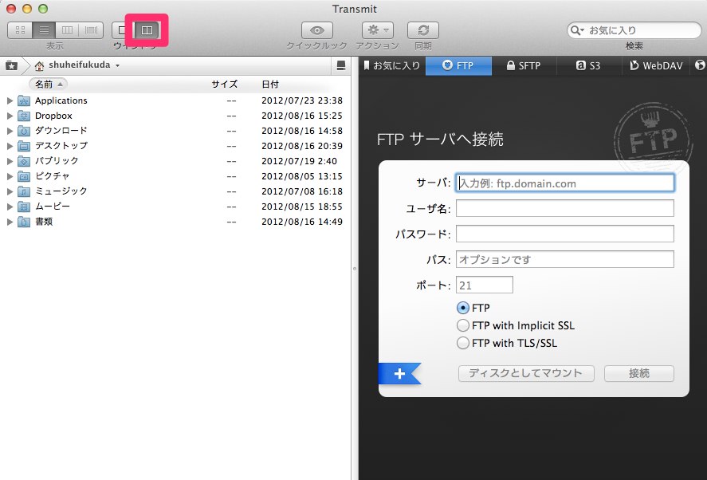Image resolution: width=707 pixels, height=480 pixels.
Task: Focus the パス input field
Action: click(x=565, y=259)
